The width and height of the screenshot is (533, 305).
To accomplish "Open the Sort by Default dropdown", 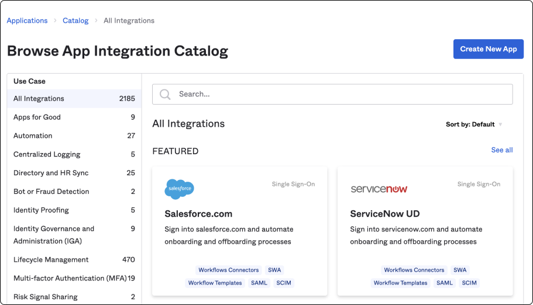I will pos(473,124).
